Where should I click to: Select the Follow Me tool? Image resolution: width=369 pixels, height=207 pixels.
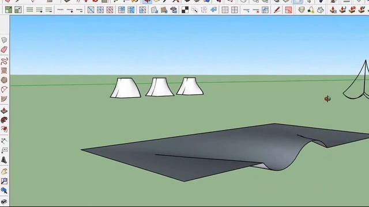pyautogui.click(x=4, y=120)
